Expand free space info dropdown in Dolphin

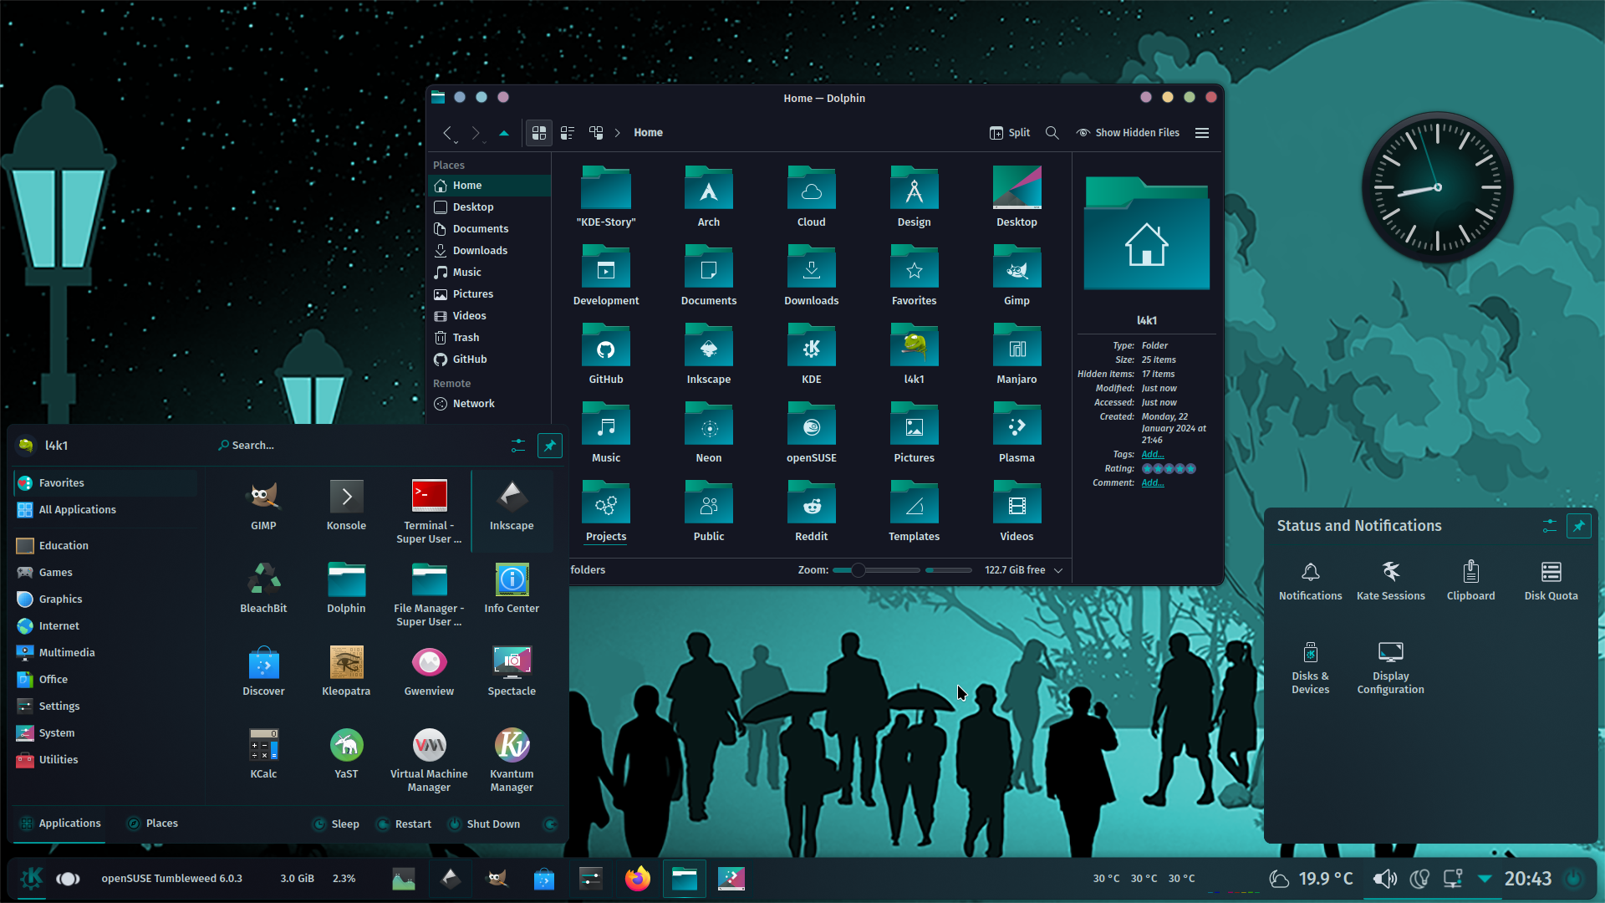1058,570
